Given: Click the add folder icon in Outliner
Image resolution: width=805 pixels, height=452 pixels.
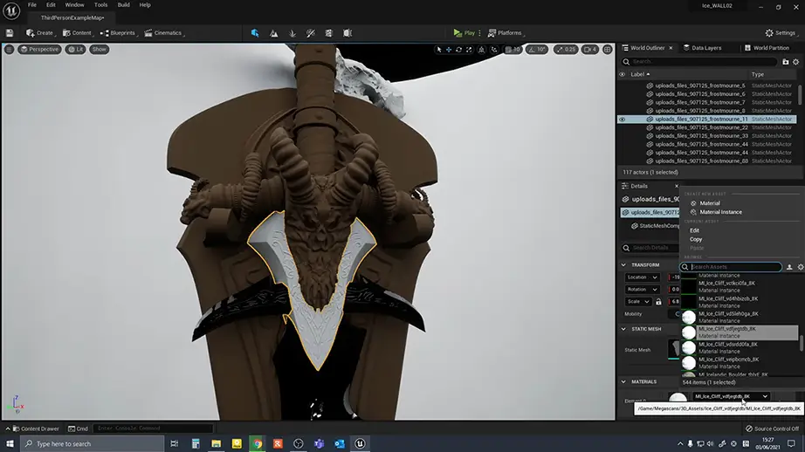Looking at the screenshot, I should (786, 62).
